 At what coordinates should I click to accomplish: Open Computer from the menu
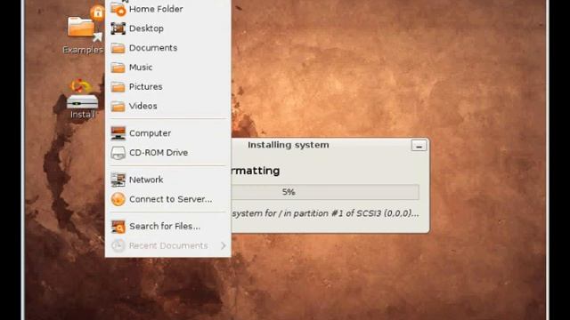click(168, 133)
